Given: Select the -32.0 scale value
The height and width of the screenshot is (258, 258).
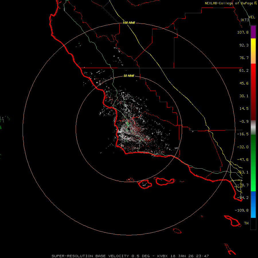Looking at the screenshot, I should 243,147.
